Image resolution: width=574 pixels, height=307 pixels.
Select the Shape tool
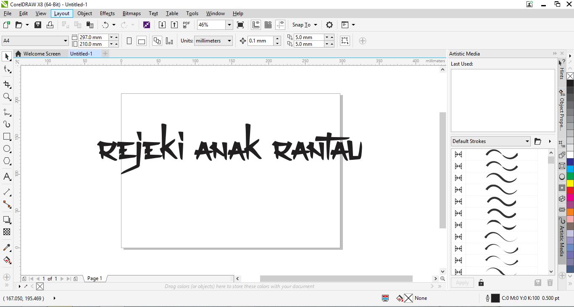(x=6, y=69)
